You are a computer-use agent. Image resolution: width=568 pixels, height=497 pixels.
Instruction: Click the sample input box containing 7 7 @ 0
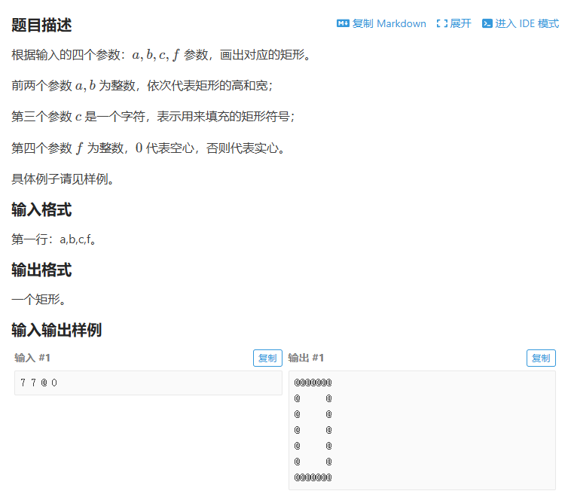coord(148,383)
